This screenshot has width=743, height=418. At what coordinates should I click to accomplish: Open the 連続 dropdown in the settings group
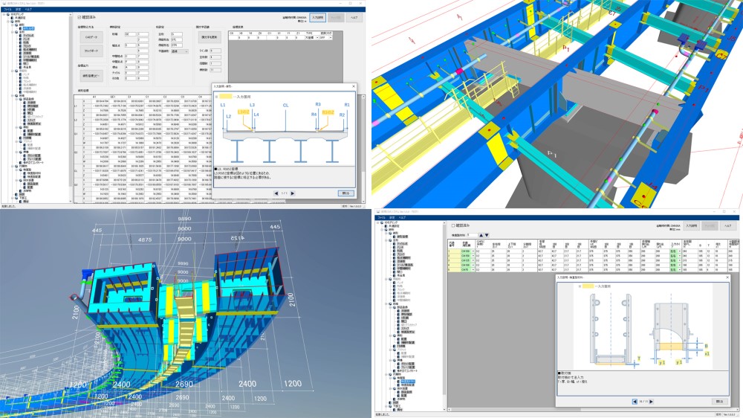coord(180,51)
